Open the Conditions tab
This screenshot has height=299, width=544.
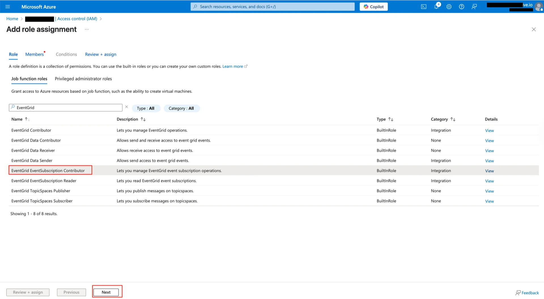66,54
